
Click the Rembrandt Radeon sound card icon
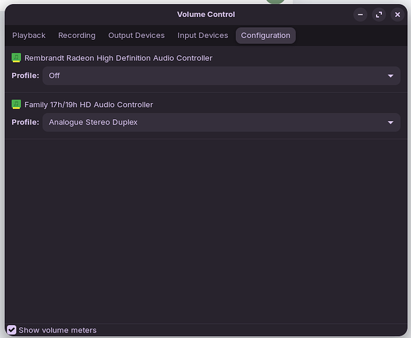click(x=17, y=58)
